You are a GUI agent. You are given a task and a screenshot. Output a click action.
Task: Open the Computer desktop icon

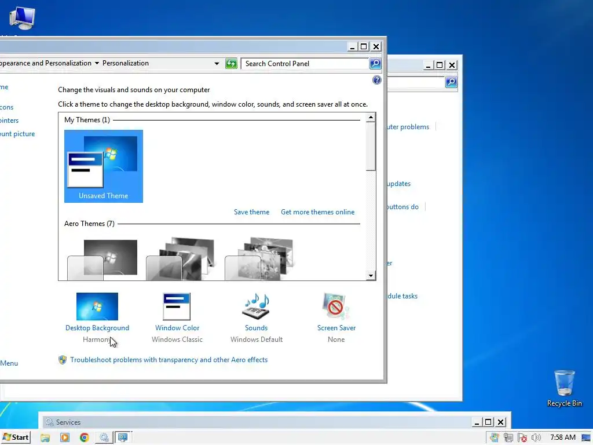click(22, 18)
